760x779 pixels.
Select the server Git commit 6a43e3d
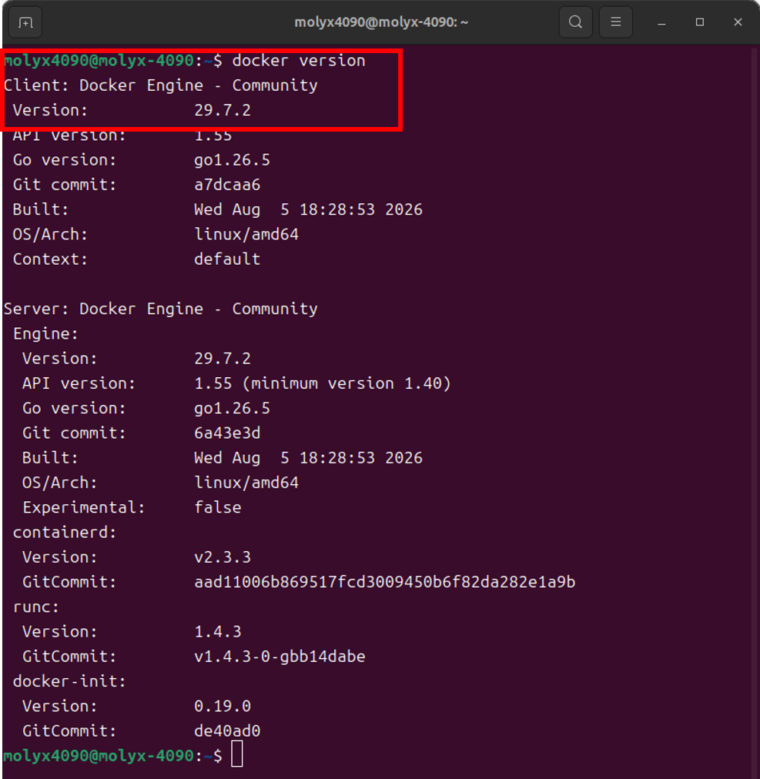tap(227, 433)
